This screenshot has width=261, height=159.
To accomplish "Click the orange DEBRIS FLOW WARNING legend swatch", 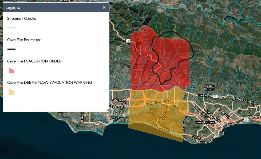I will click(11, 92).
